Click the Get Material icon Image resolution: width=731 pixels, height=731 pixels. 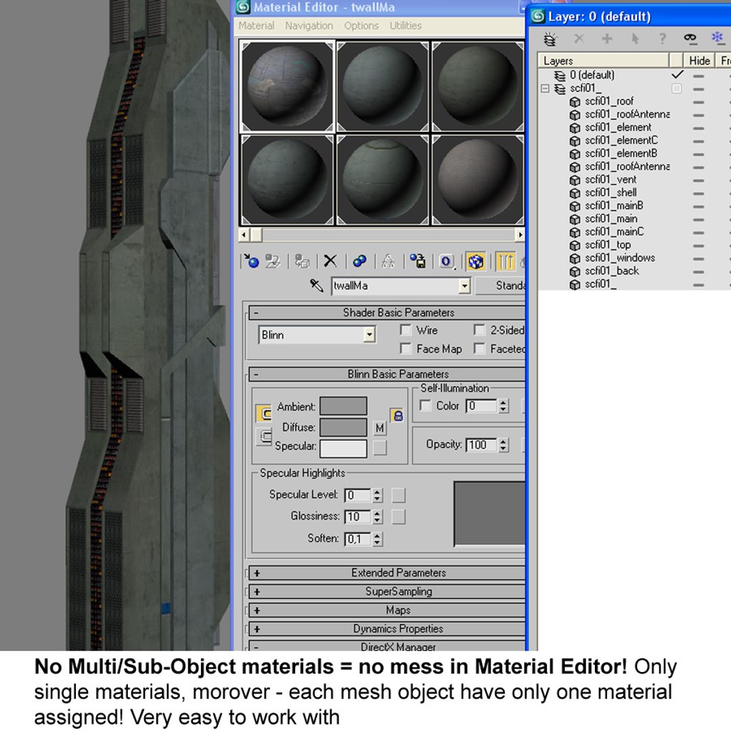[x=251, y=261]
